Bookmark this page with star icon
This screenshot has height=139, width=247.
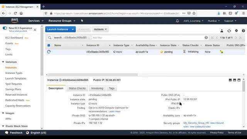pos(194,13)
